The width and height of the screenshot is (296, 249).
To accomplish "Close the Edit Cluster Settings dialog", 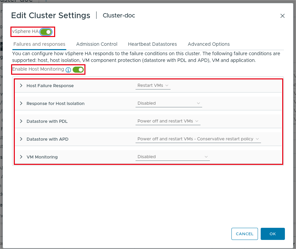I will [283, 16].
